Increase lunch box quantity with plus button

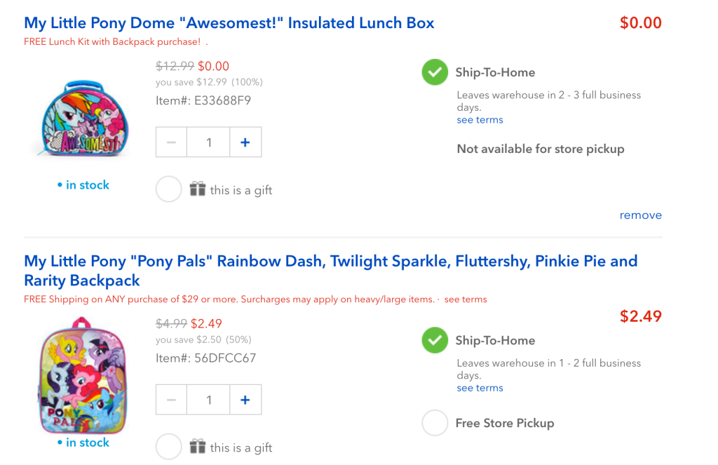point(245,142)
